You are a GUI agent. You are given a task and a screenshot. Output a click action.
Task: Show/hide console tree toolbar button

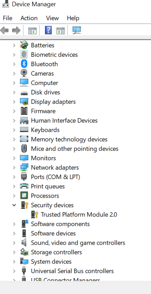point(32,31)
